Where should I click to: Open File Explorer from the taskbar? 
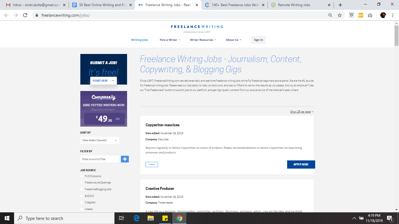click(x=150, y=218)
